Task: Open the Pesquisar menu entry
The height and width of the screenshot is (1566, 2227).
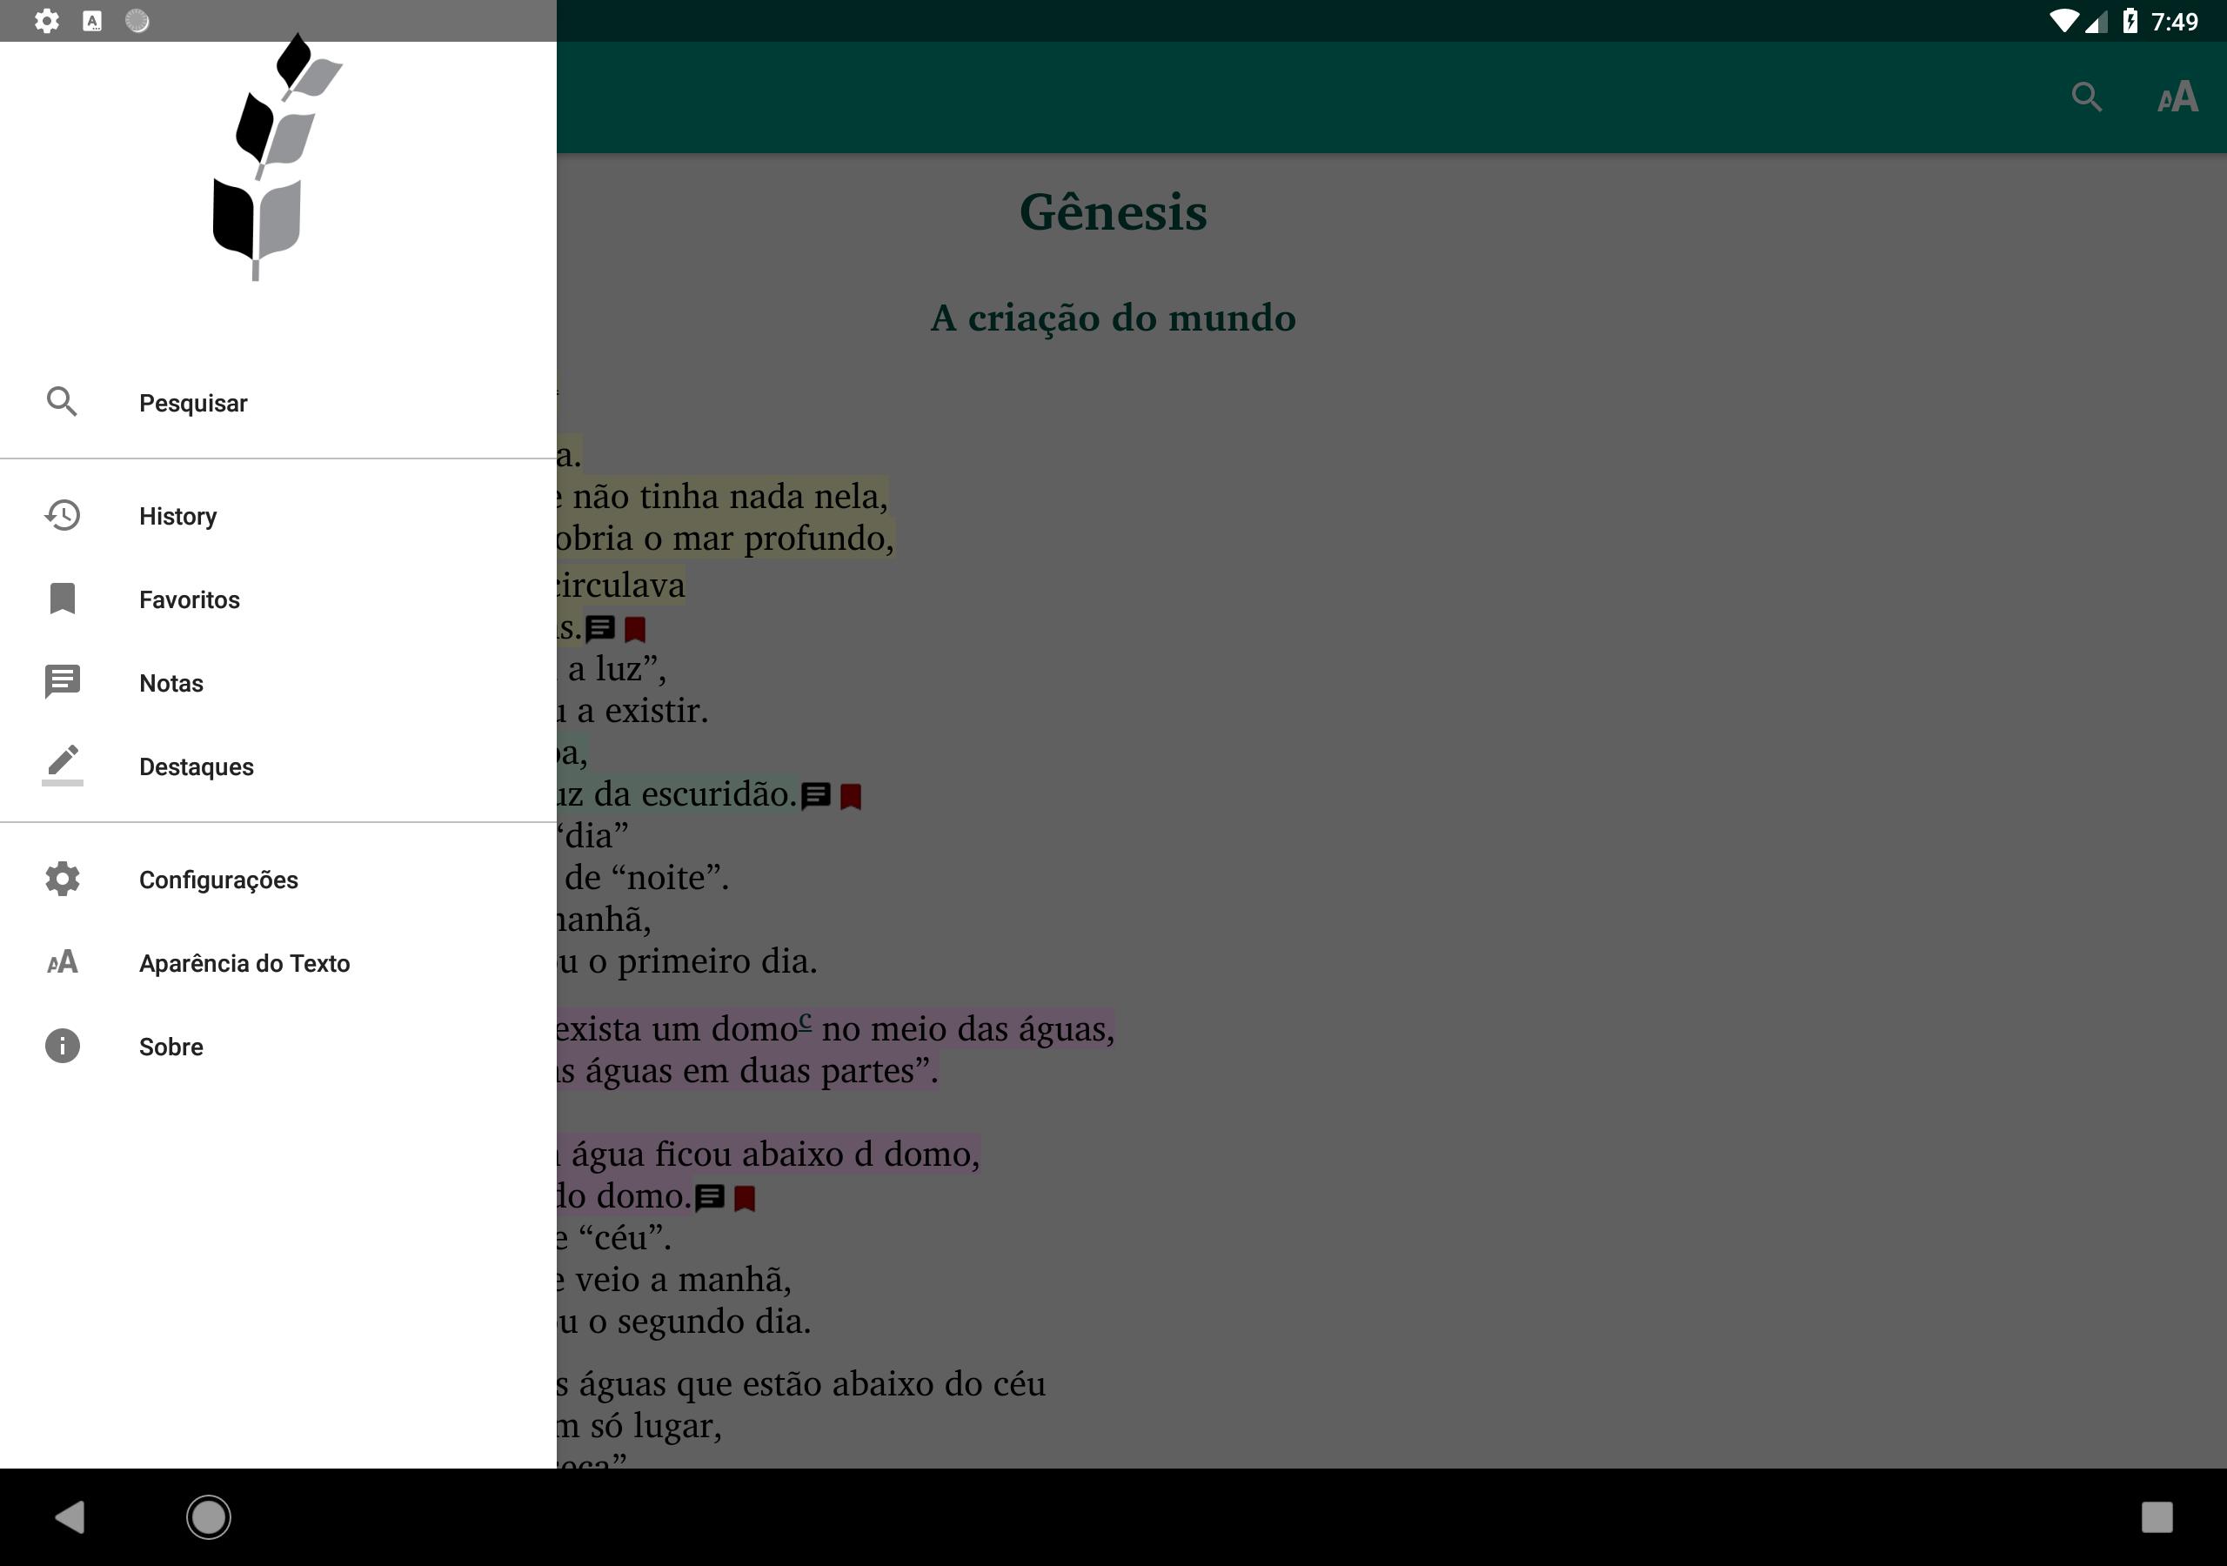Action: 278,403
